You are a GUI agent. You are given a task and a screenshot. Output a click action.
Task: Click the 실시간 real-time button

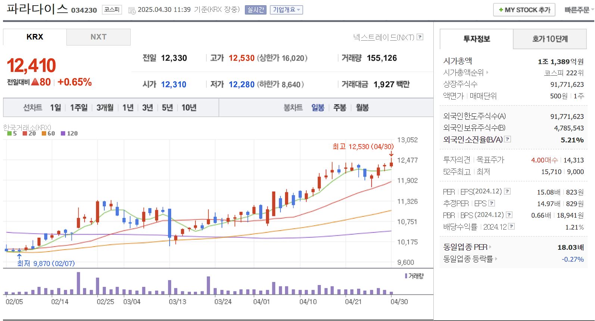[256, 10]
